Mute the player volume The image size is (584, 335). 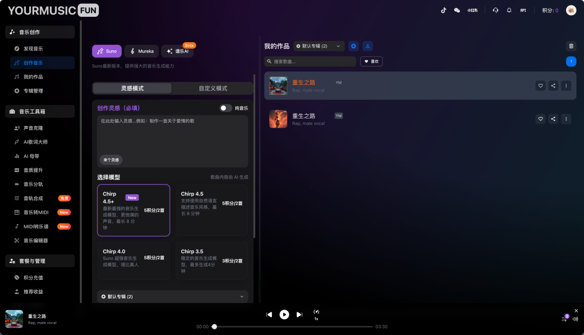click(575, 319)
